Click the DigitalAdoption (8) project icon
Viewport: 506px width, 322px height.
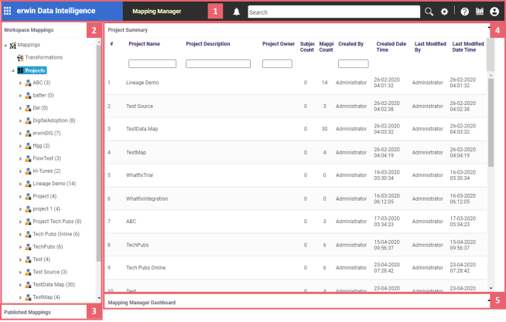[29, 120]
